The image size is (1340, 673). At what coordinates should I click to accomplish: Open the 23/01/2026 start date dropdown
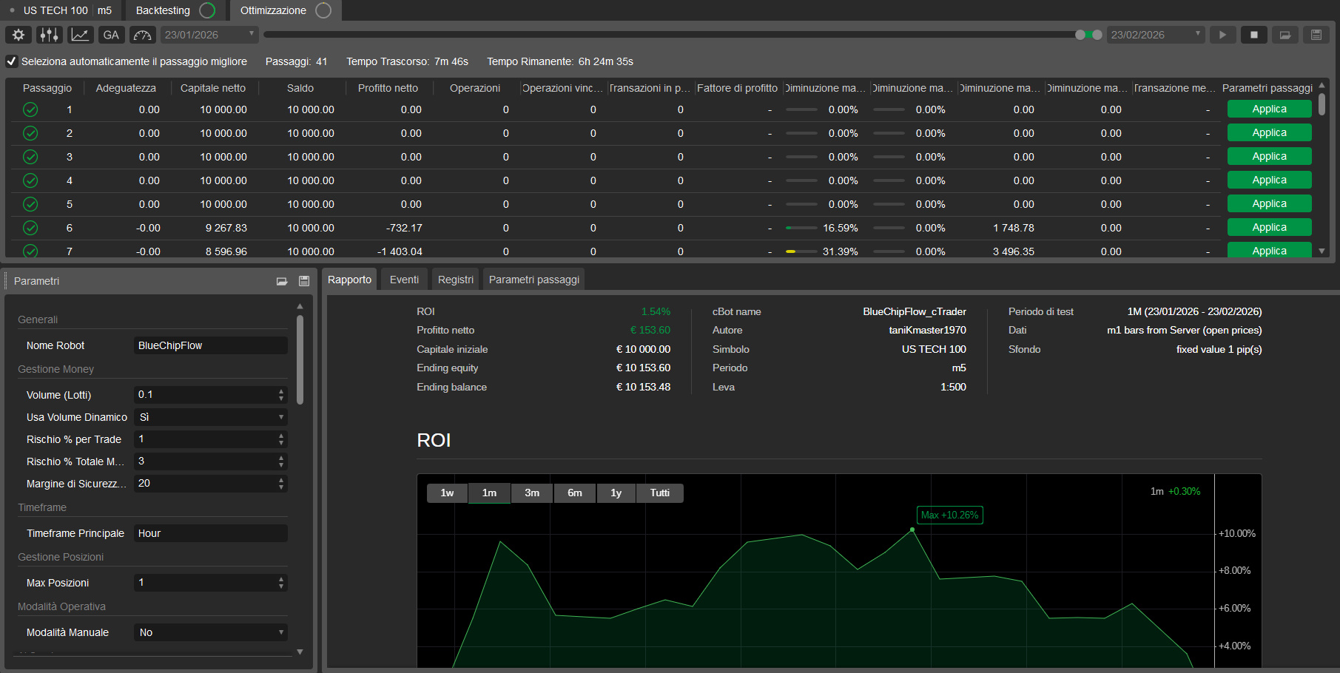(250, 34)
